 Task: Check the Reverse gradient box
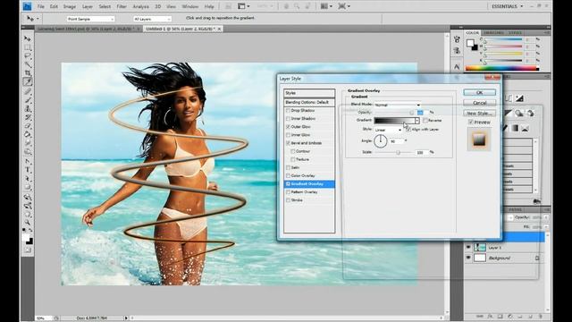pos(425,120)
